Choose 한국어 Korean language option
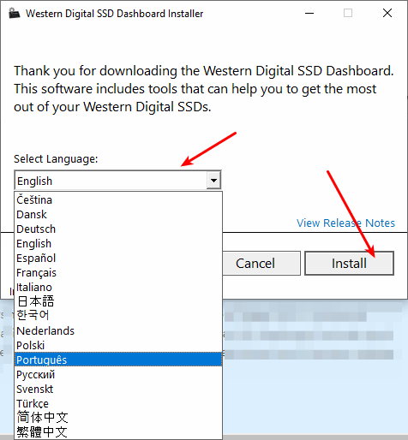The width and height of the screenshot is (408, 440). pyautogui.click(x=118, y=316)
